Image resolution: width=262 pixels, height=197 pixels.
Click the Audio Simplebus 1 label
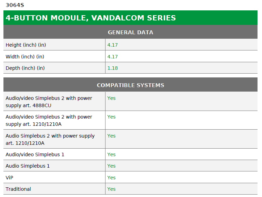(x=28, y=166)
